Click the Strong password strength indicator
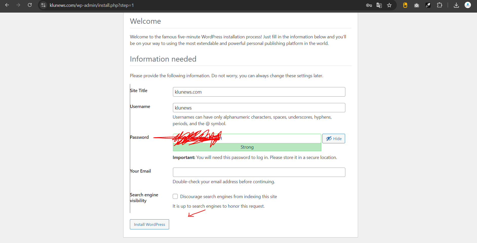The height and width of the screenshot is (243, 477). coord(247,147)
